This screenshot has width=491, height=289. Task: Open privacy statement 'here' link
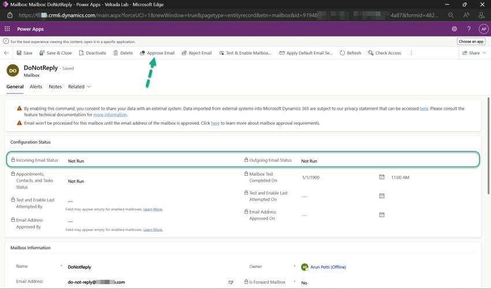pos(423,109)
